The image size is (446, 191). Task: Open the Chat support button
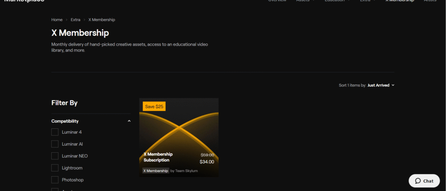pos(424,181)
